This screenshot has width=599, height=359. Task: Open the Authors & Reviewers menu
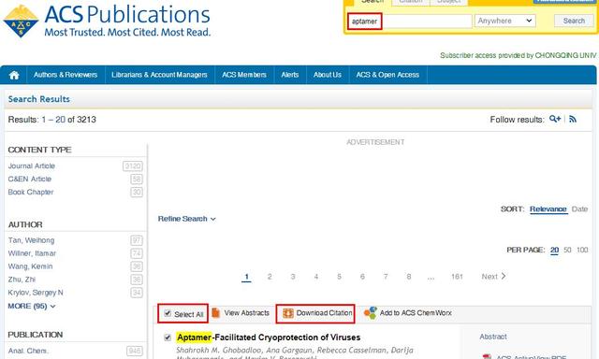click(66, 75)
